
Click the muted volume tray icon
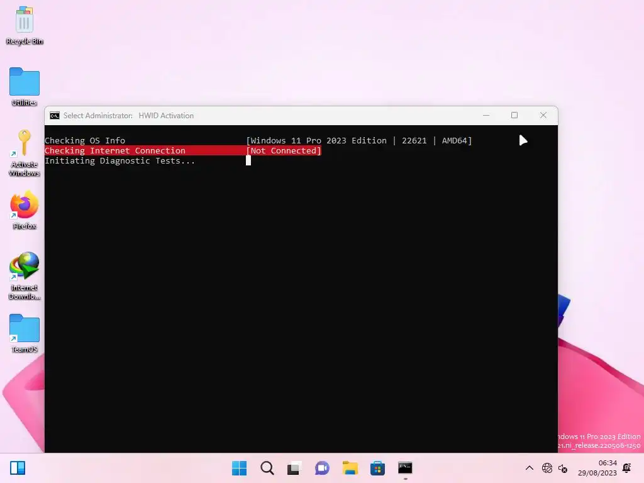(x=563, y=468)
